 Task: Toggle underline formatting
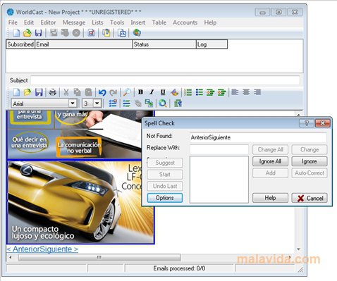(163, 92)
